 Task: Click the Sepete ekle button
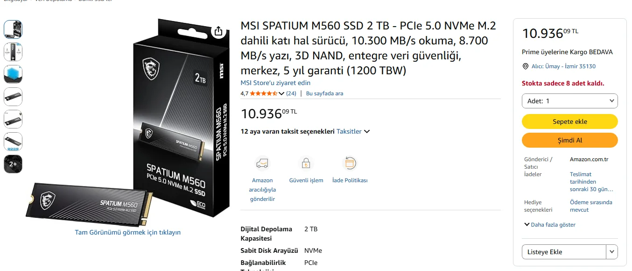(569, 121)
